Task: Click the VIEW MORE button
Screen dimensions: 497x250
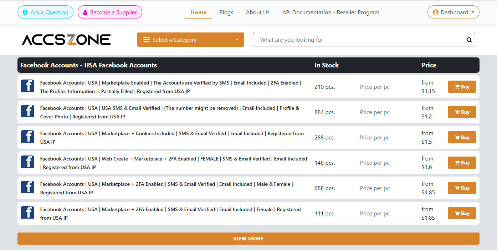Action: coord(248,238)
